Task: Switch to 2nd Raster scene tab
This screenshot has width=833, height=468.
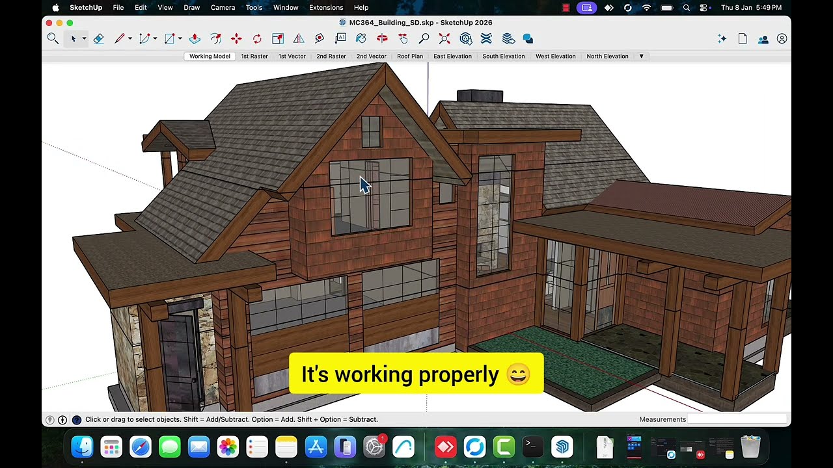Action: (x=331, y=56)
